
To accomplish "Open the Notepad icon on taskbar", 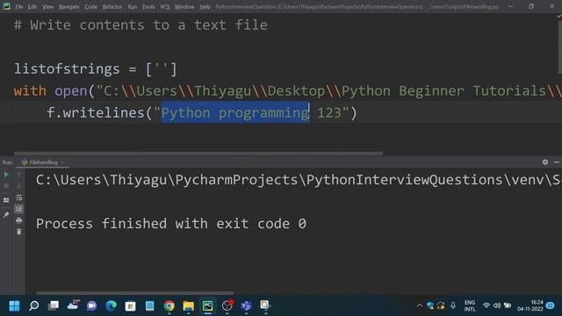I will click(150, 306).
